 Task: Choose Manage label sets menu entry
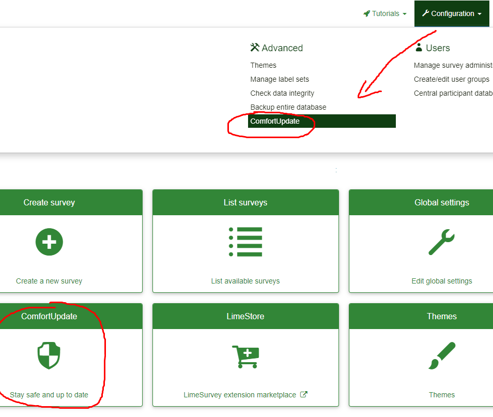[280, 79]
